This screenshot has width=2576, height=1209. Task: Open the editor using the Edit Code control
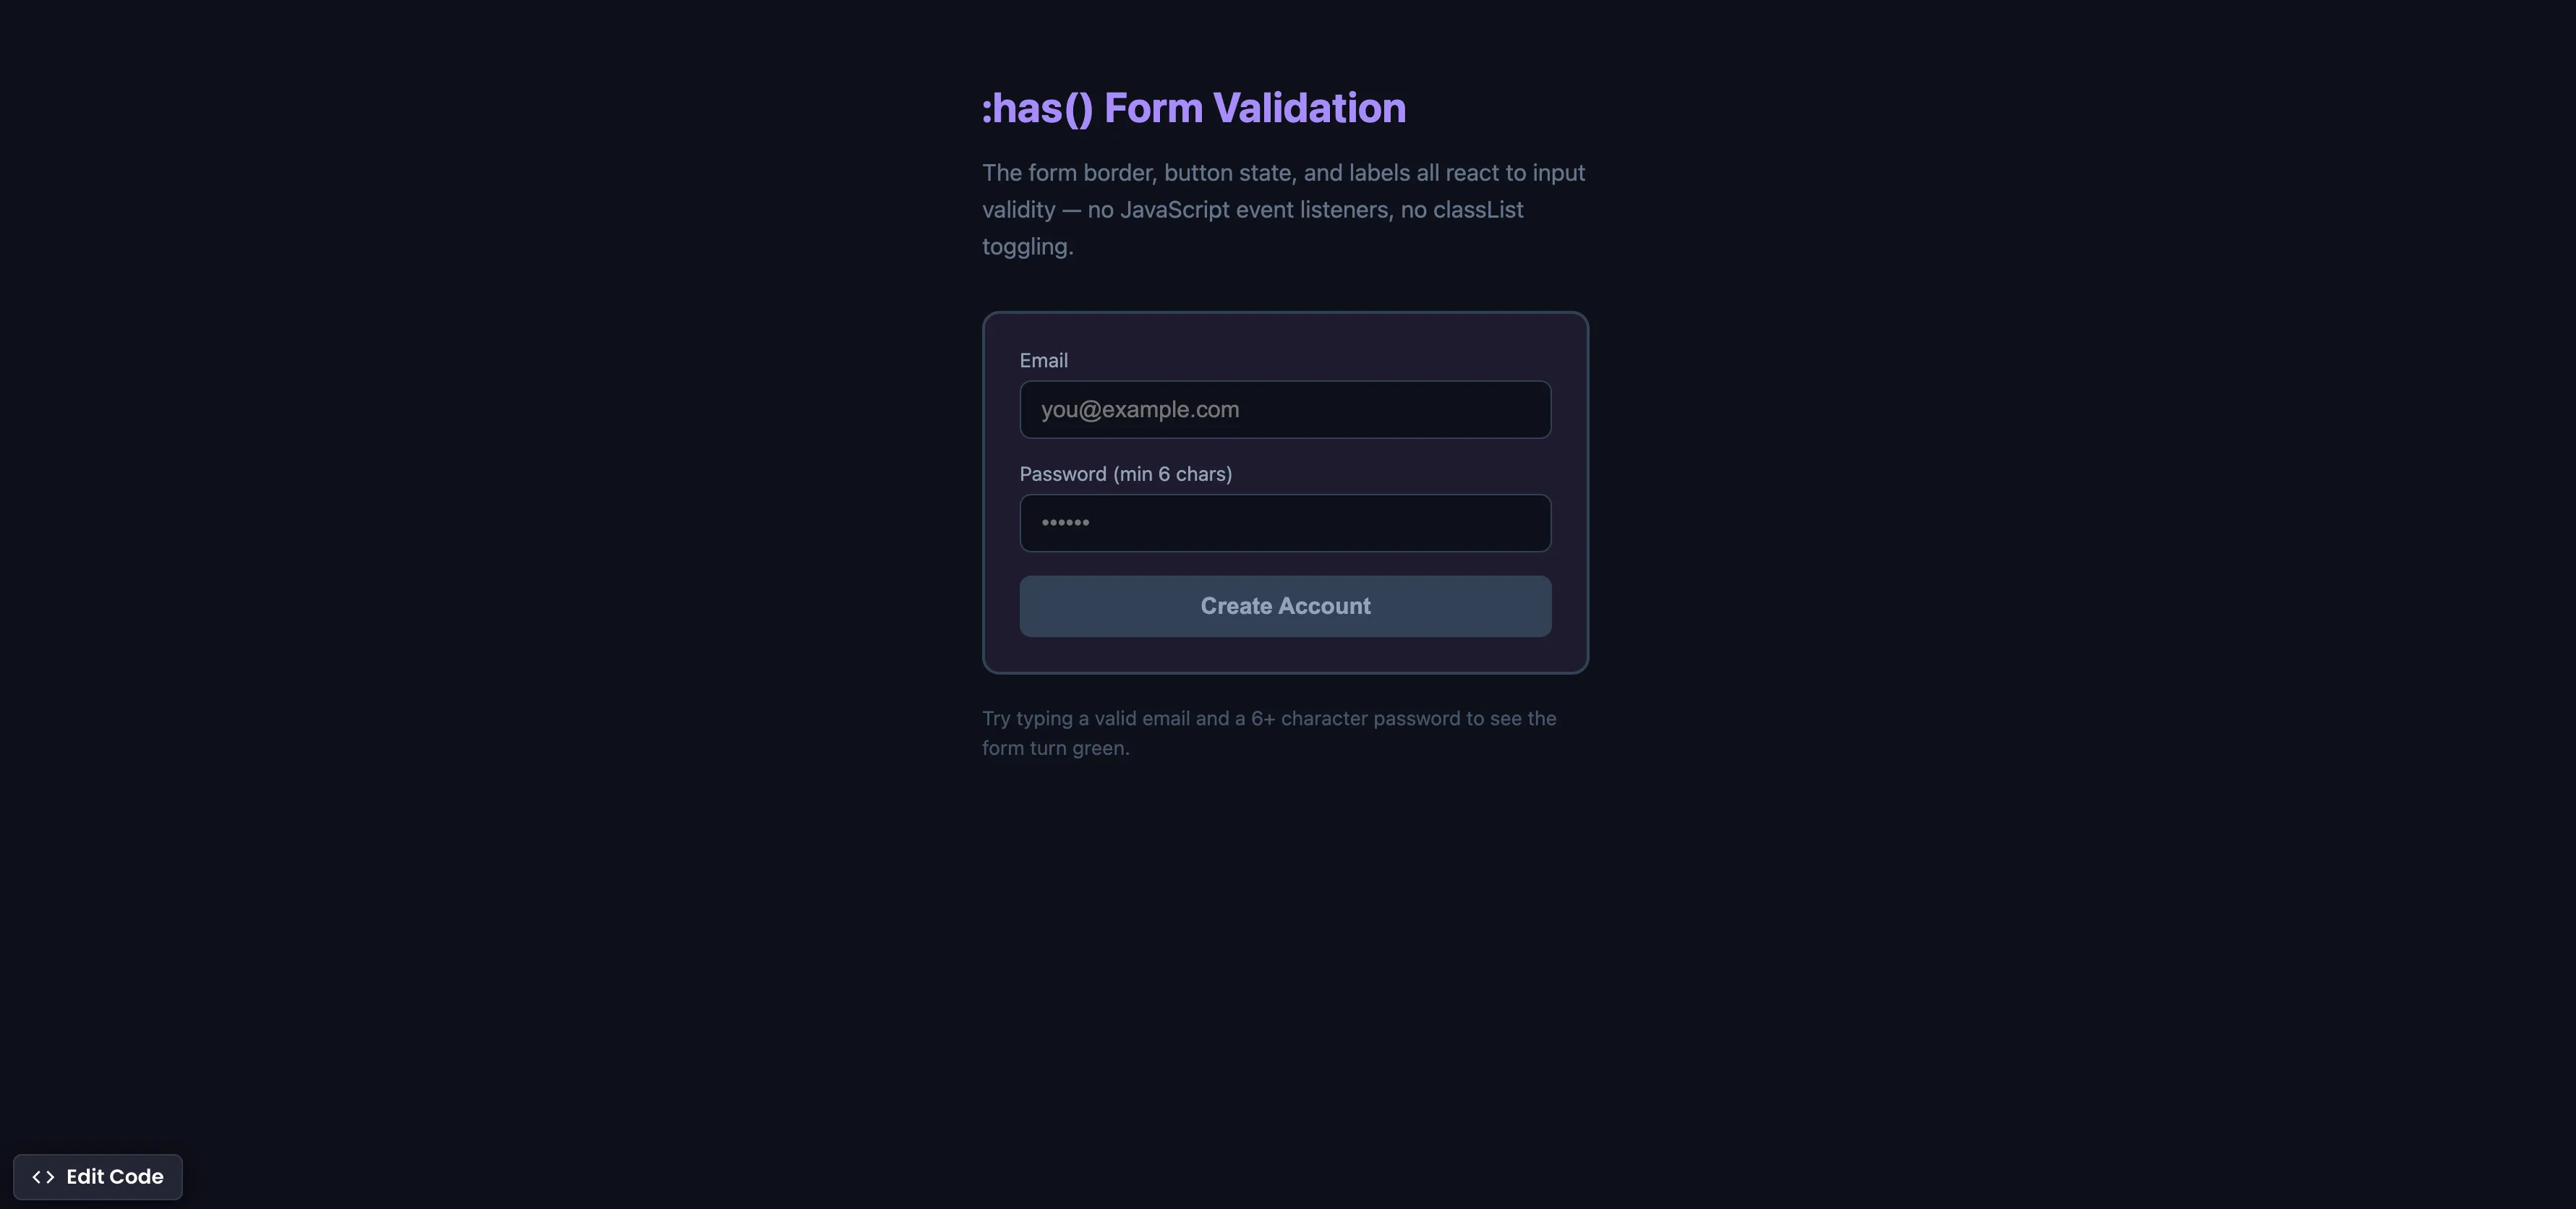click(97, 1177)
